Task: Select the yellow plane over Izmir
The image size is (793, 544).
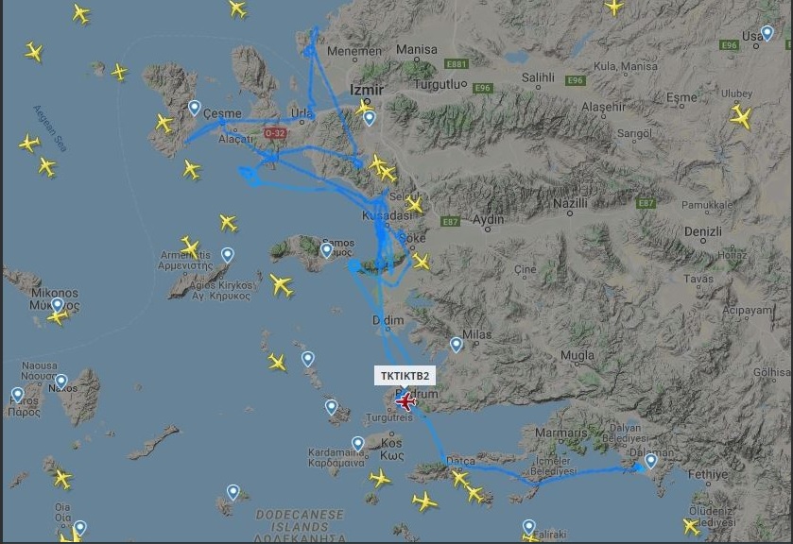Action: click(x=364, y=107)
